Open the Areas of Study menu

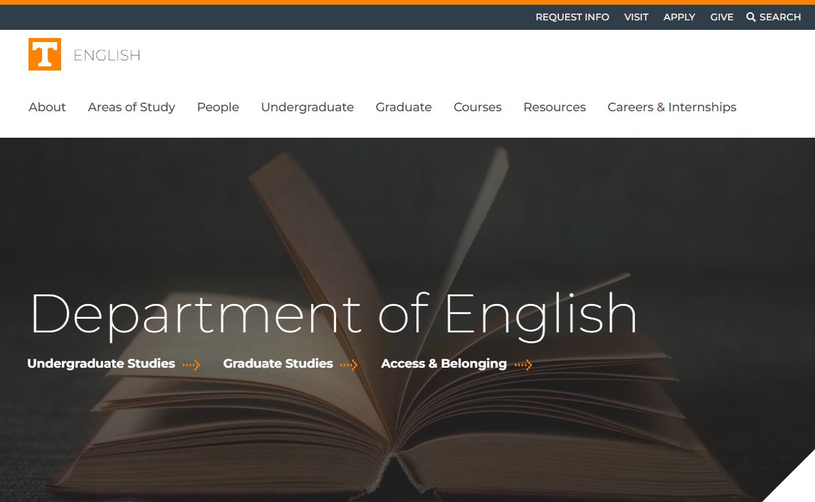coord(132,107)
